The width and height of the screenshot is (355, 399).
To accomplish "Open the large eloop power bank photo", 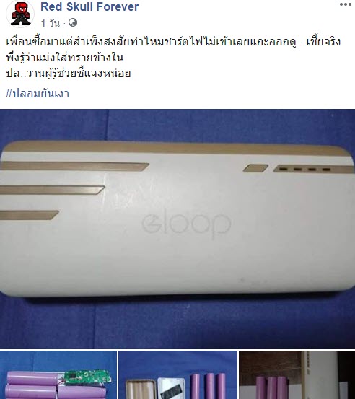I will tap(177, 229).
